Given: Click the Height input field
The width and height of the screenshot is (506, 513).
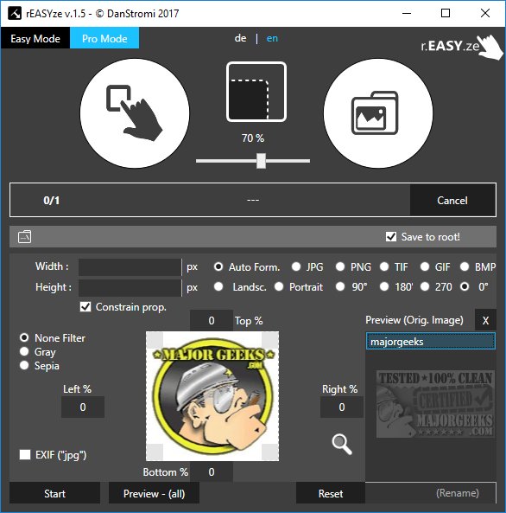Looking at the screenshot, I should 130,287.
